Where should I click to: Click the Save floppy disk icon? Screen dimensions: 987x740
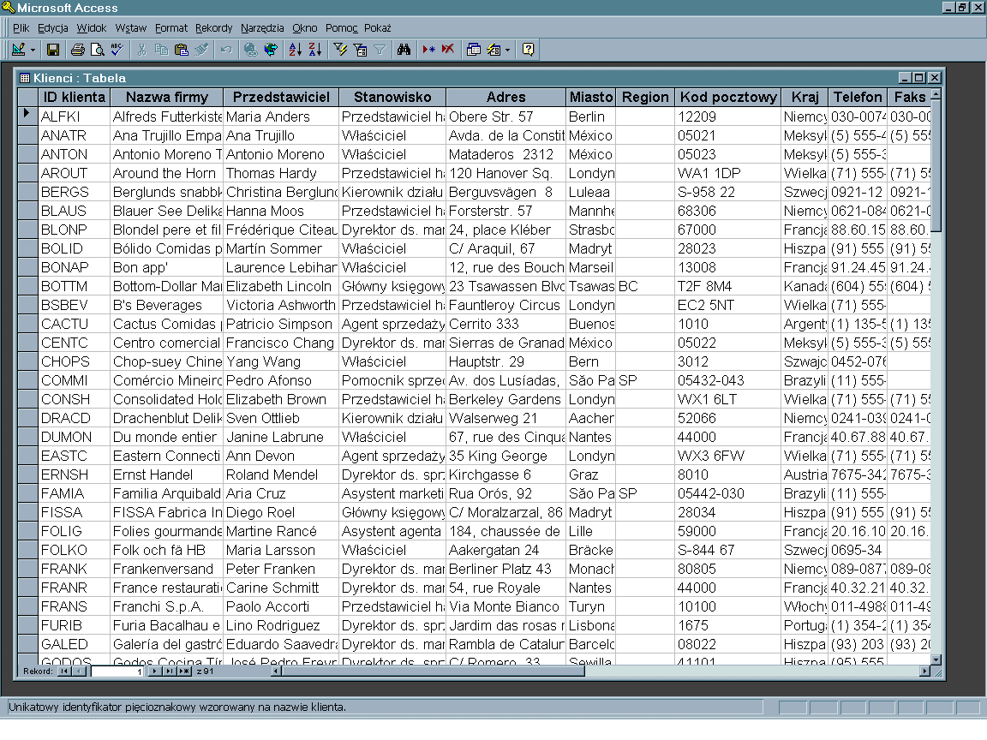coord(53,50)
